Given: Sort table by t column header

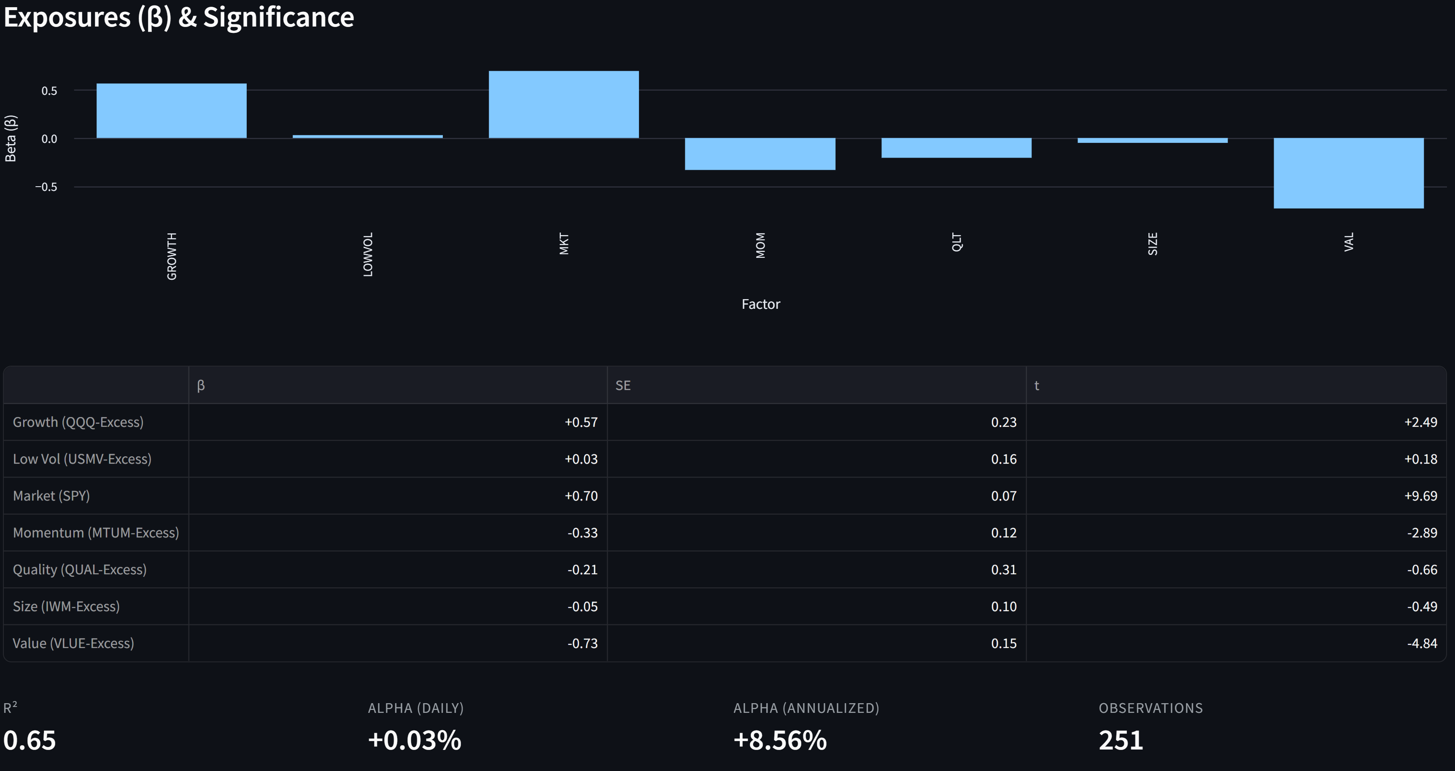Looking at the screenshot, I should coord(1037,385).
